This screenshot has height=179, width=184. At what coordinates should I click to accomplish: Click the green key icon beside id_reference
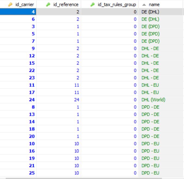click(x=48, y=5)
